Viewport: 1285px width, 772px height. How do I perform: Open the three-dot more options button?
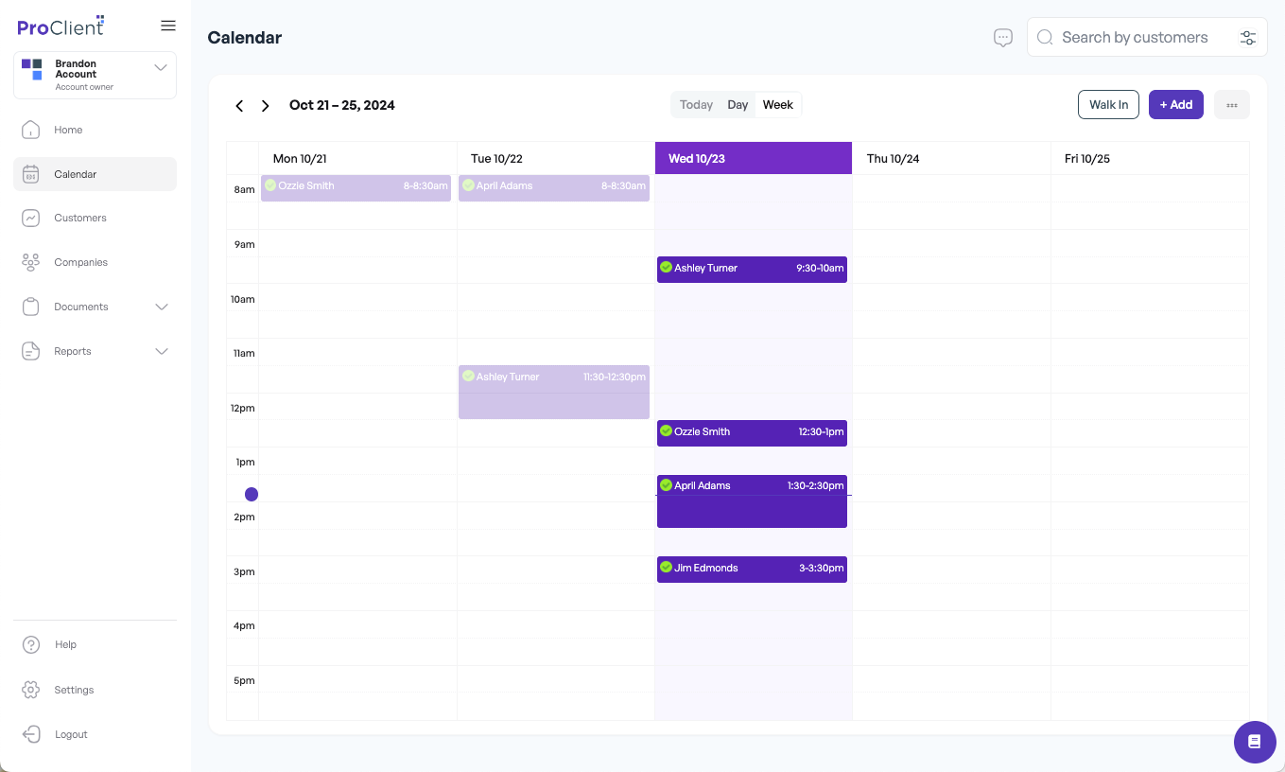click(1232, 105)
